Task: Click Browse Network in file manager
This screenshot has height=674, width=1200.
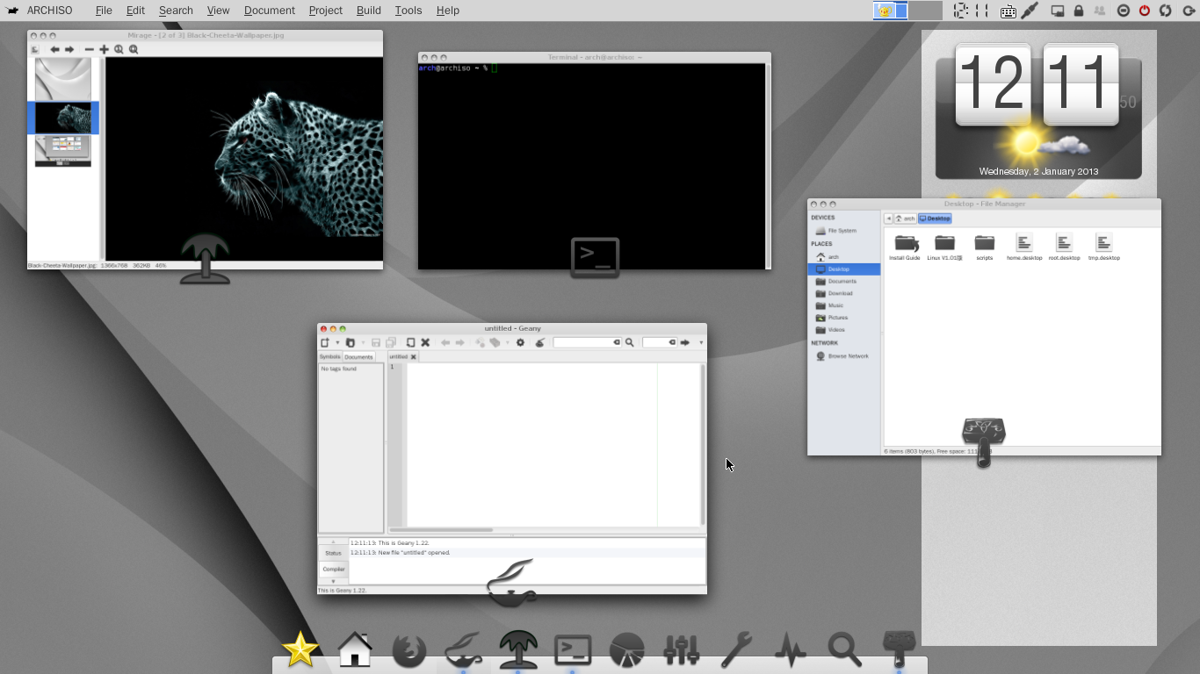Action: pos(843,356)
